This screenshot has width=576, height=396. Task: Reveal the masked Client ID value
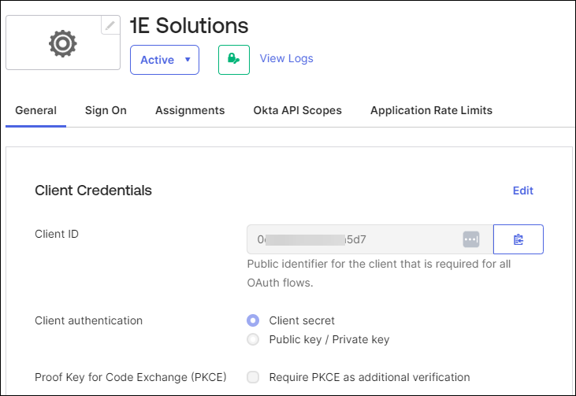[x=470, y=239]
